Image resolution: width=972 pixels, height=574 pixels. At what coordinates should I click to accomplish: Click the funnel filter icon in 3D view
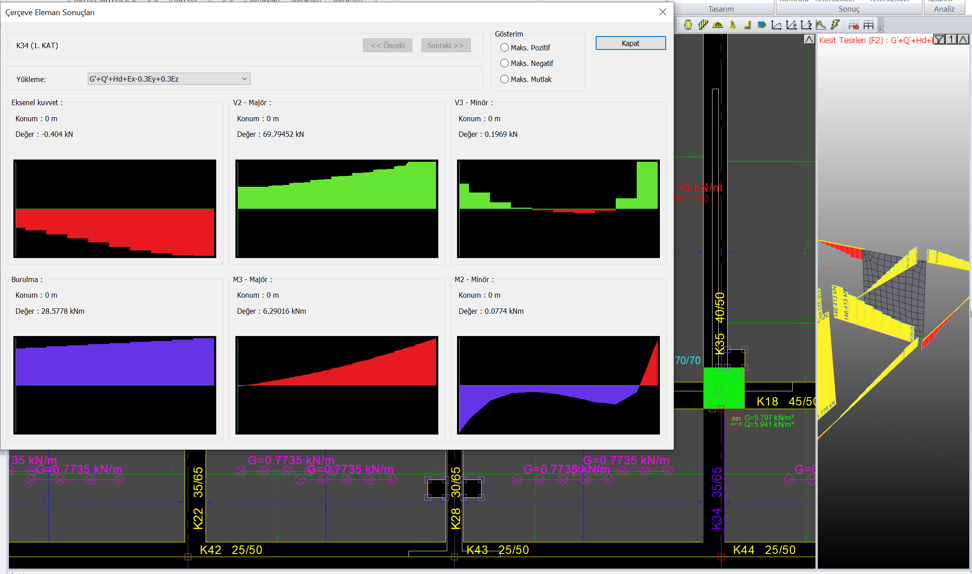[939, 40]
